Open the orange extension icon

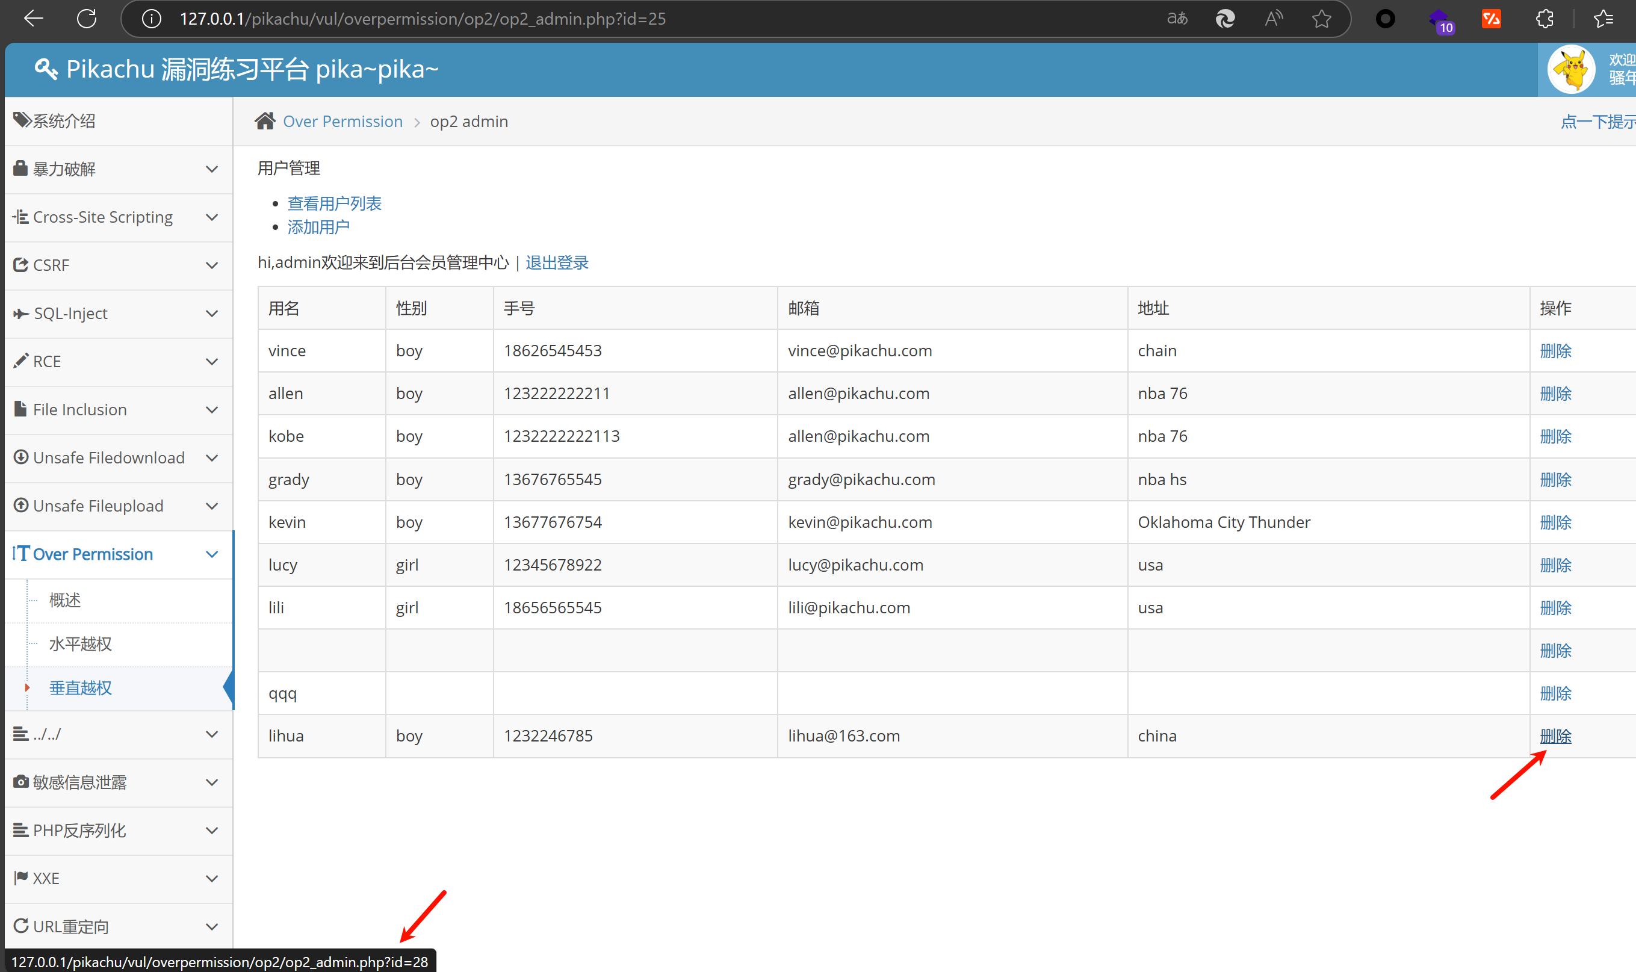pyautogui.click(x=1492, y=18)
